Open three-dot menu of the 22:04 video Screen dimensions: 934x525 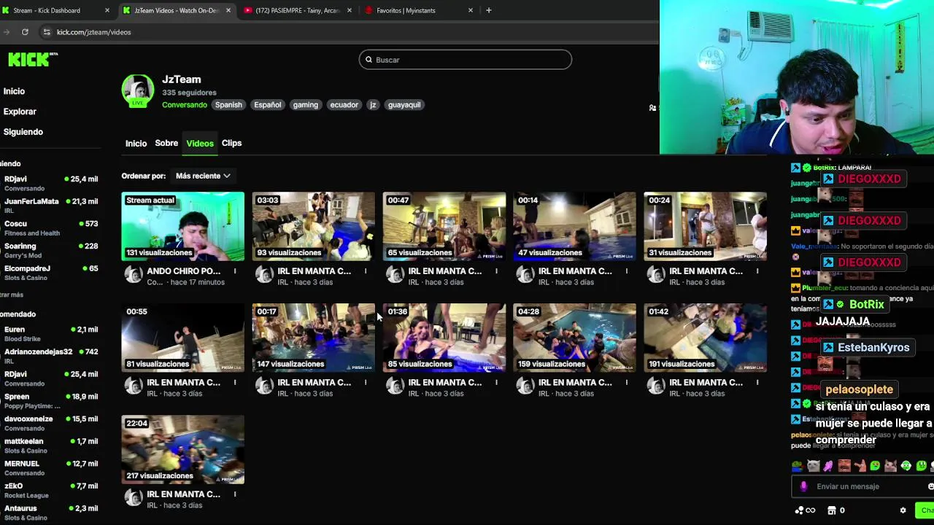[235, 494]
